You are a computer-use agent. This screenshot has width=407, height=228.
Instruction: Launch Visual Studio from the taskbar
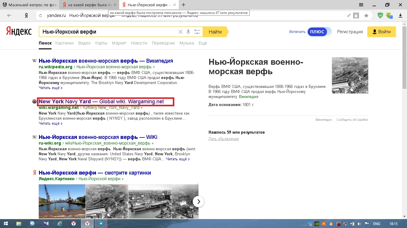point(46,224)
